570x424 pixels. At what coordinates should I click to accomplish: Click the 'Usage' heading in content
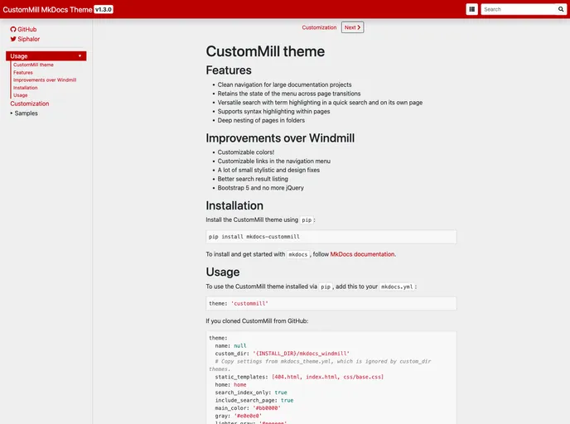[223, 272]
